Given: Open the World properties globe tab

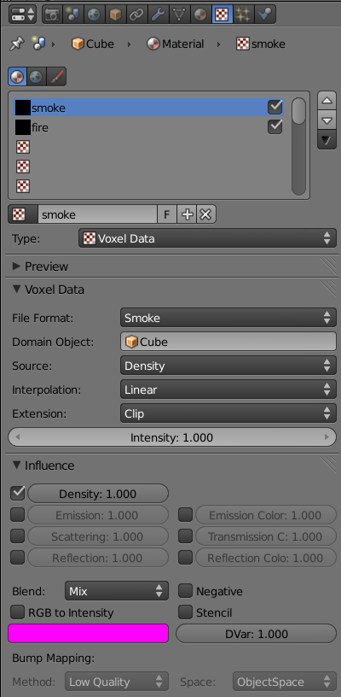Looking at the screenshot, I should point(94,15).
